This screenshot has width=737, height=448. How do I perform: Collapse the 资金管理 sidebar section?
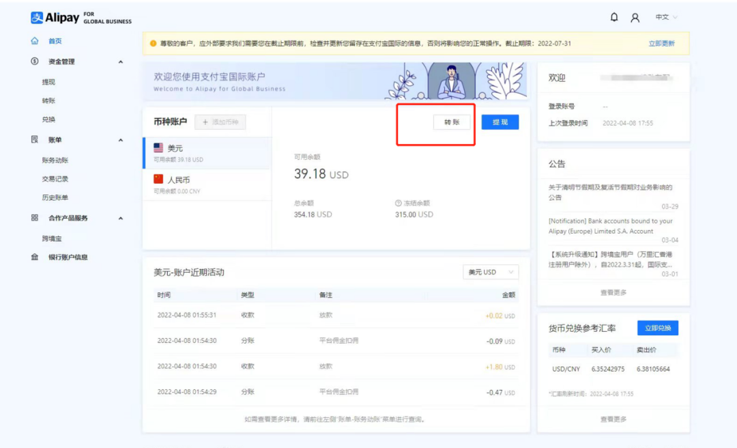tap(120, 61)
